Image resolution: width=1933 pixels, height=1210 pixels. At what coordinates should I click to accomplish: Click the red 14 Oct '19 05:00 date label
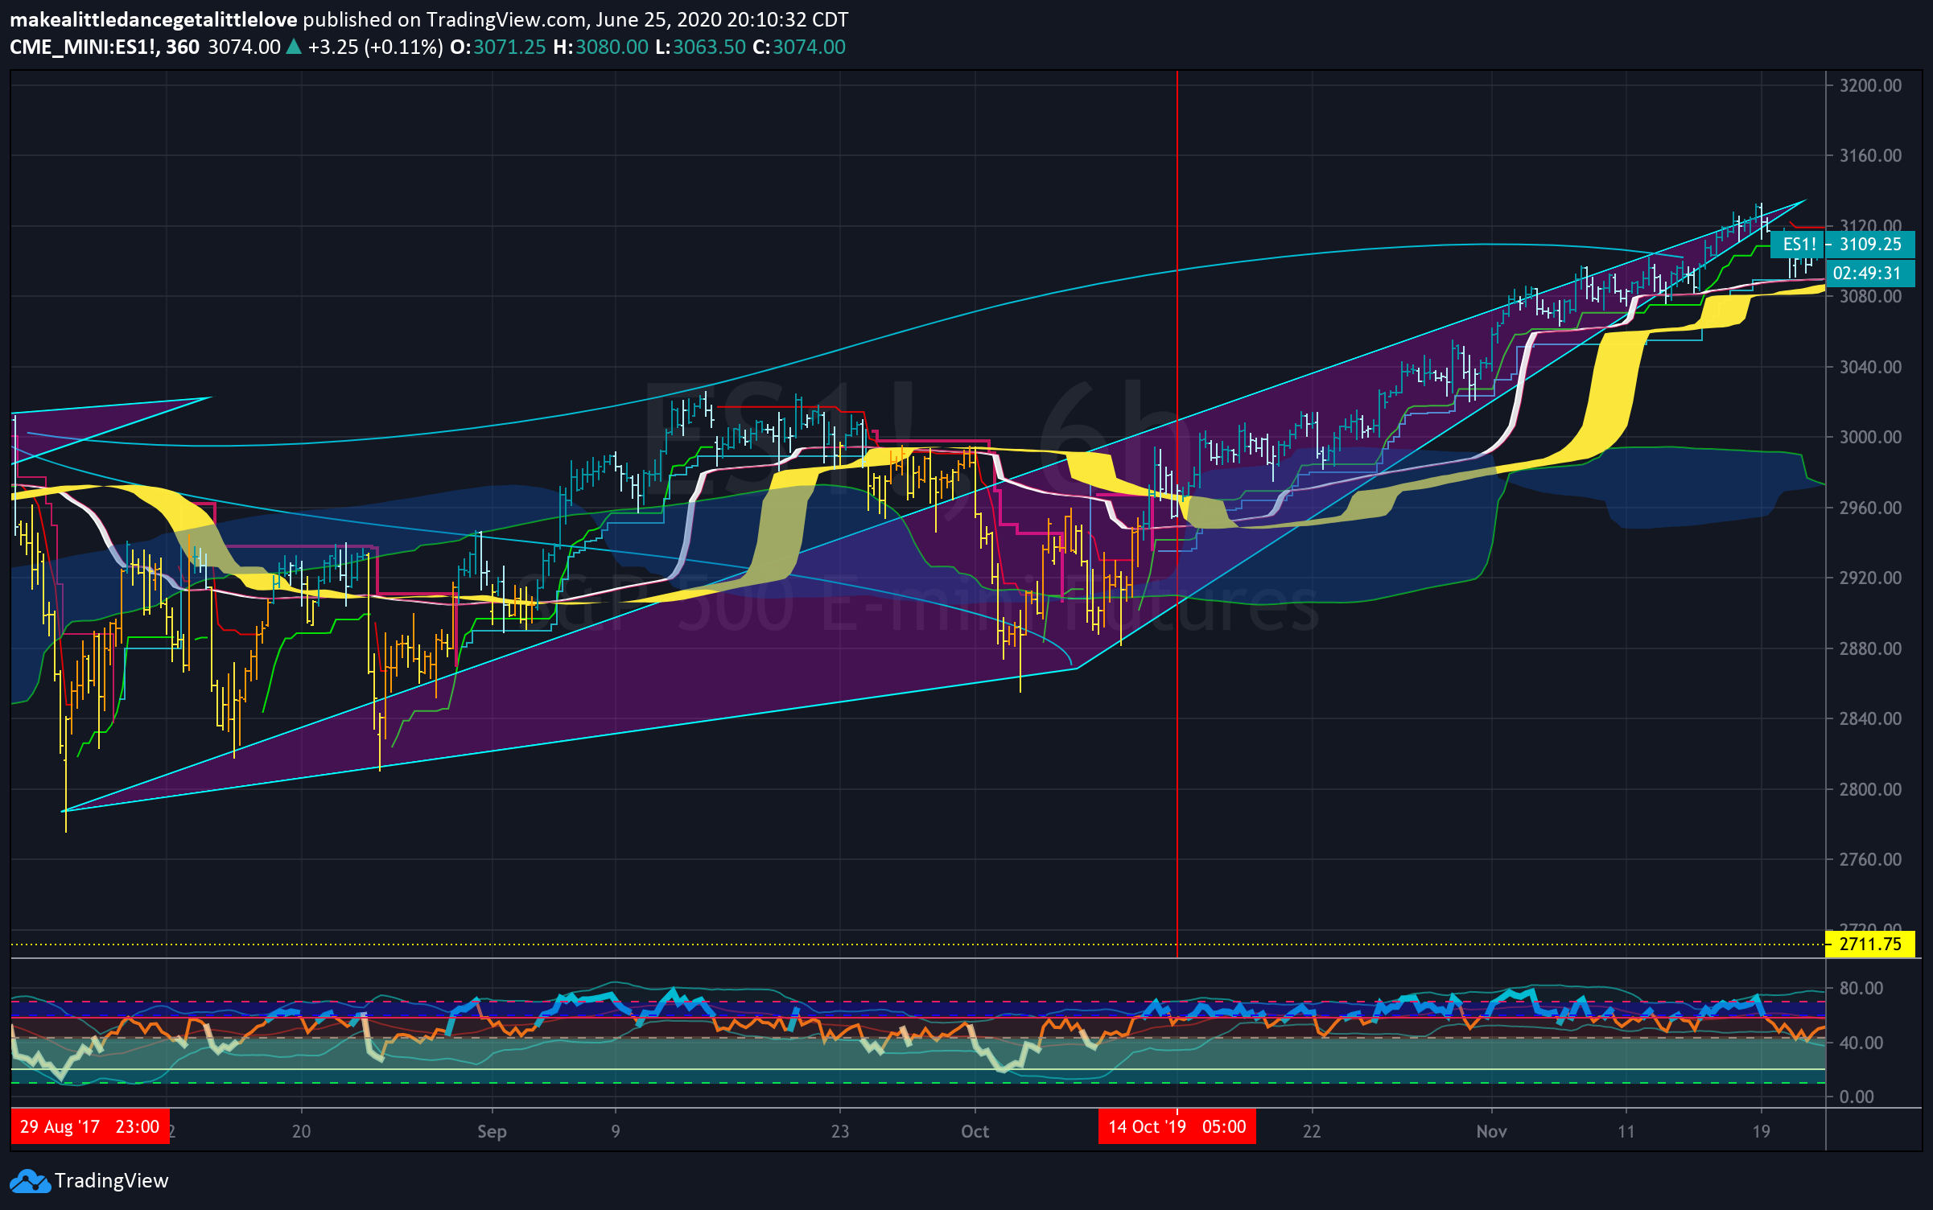pos(1177,1126)
